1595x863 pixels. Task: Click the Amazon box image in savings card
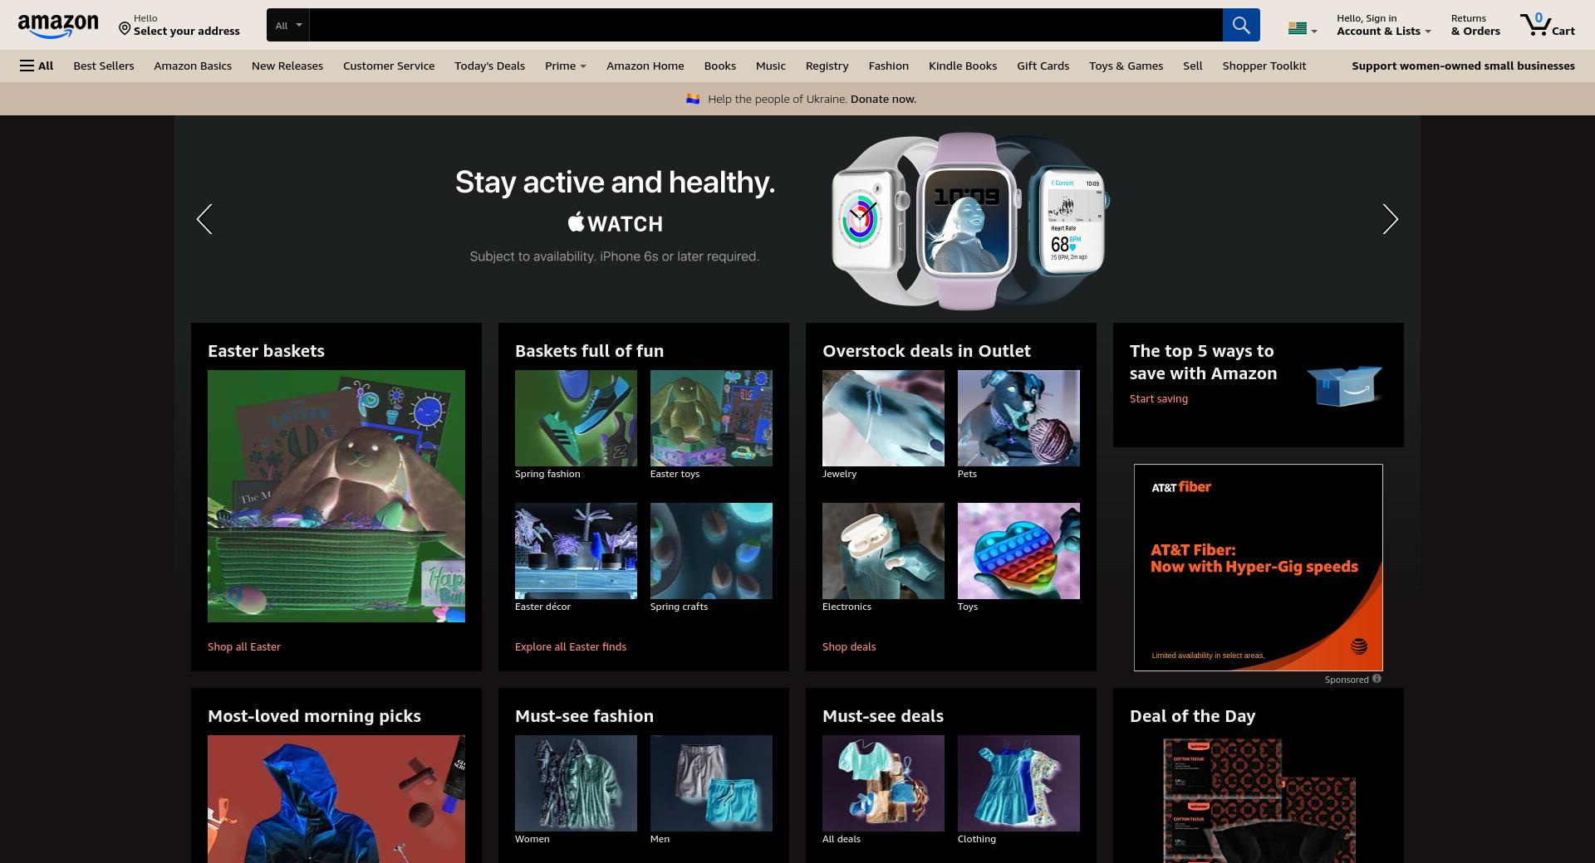tap(1343, 385)
